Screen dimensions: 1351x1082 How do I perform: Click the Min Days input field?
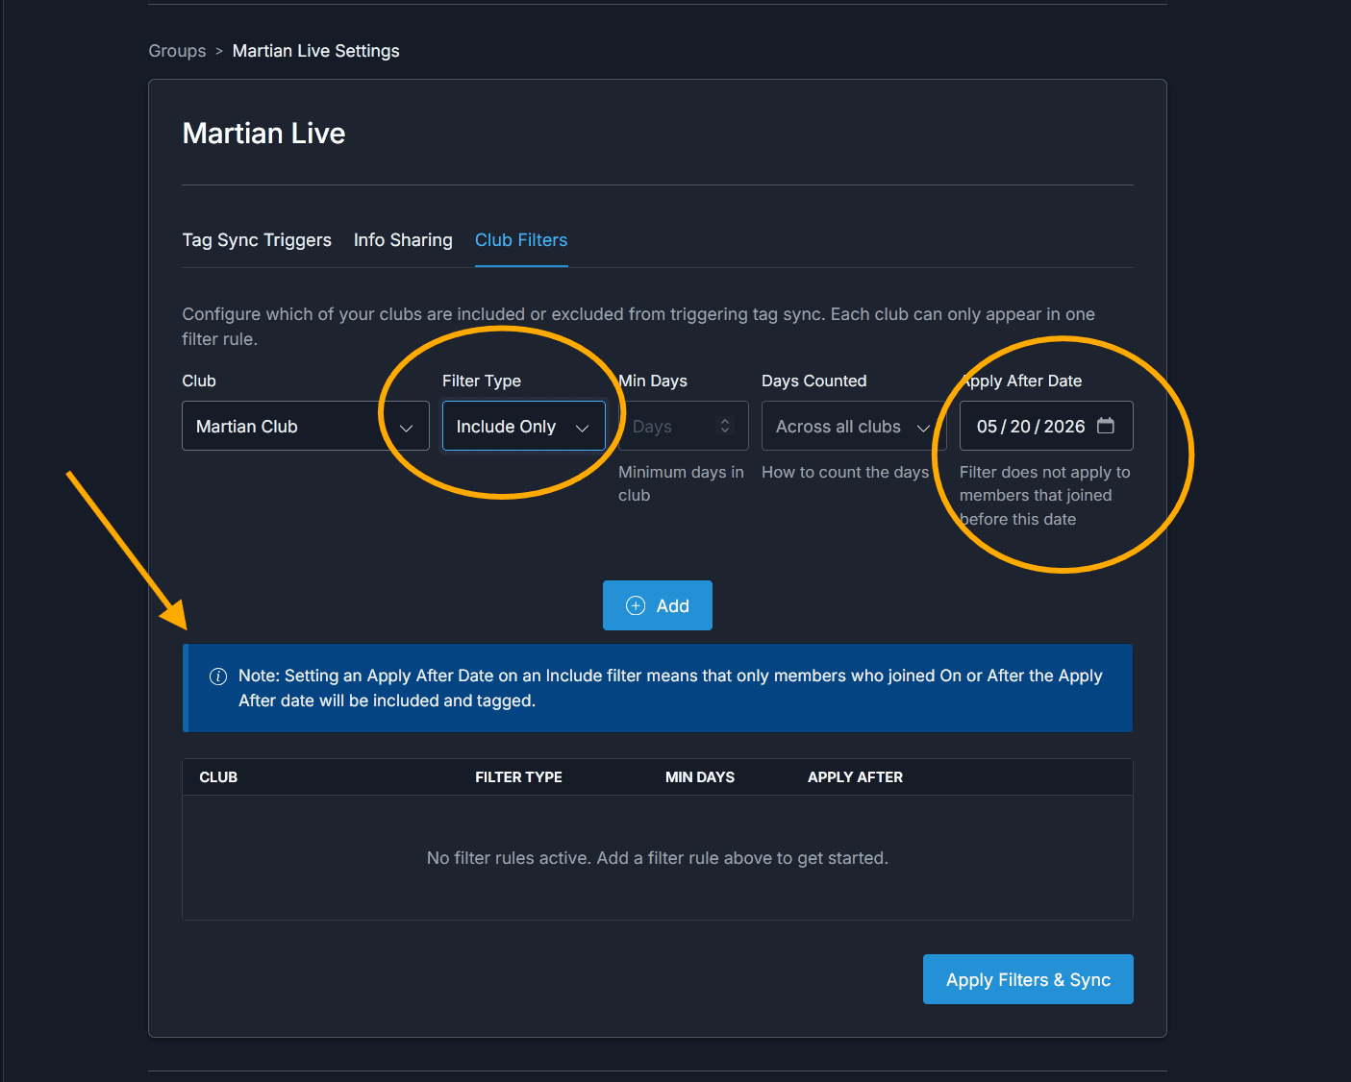coord(684,426)
